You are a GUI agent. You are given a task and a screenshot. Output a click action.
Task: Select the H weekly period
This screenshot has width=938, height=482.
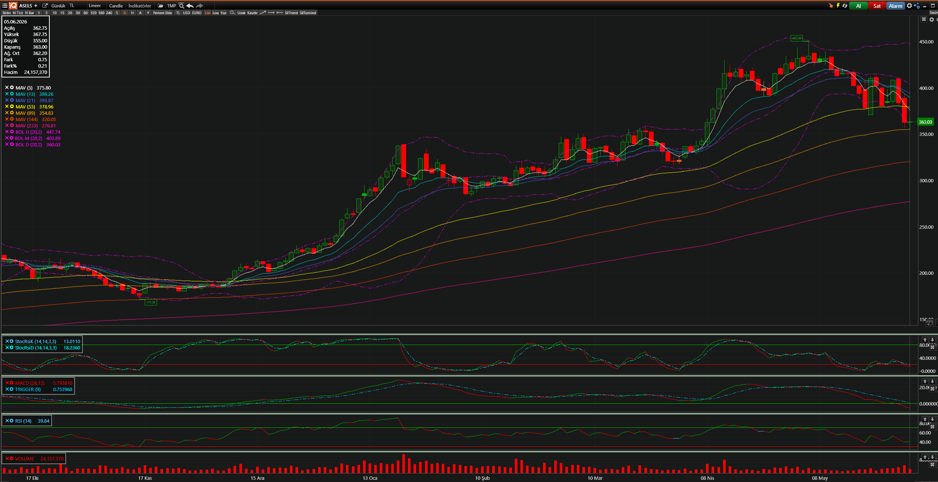tap(133, 13)
